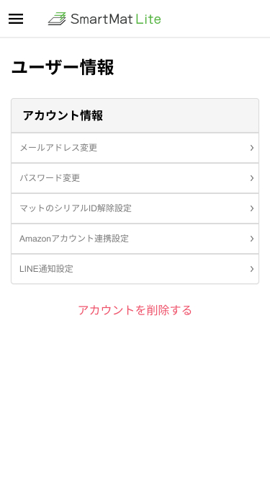Click the アカウント情報 section header

click(x=63, y=115)
